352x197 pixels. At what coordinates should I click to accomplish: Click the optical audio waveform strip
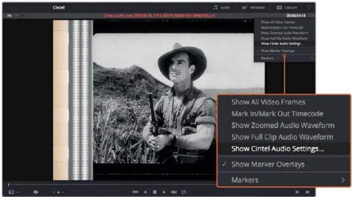pyautogui.click(x=81, y=100)
